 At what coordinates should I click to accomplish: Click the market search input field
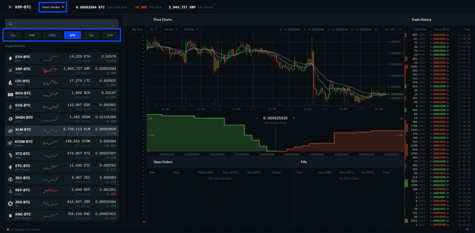[62, 24]
